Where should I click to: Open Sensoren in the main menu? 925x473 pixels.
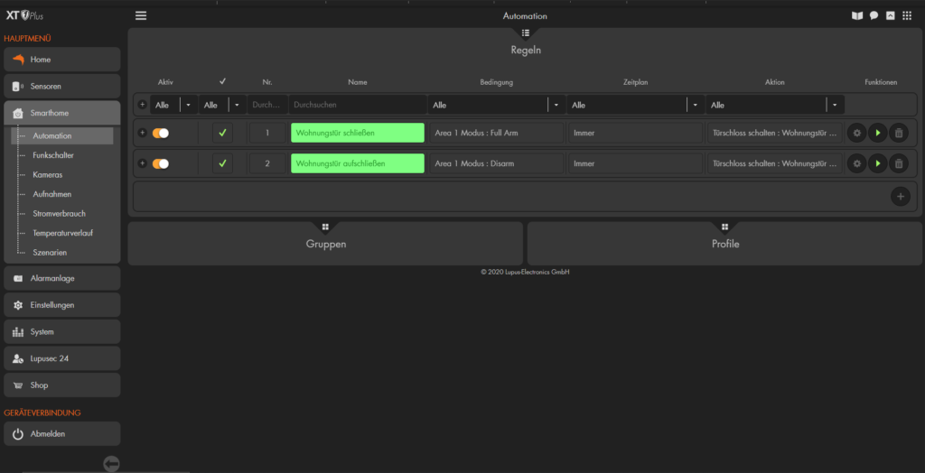pyautogui.click(x=61, y=86)
